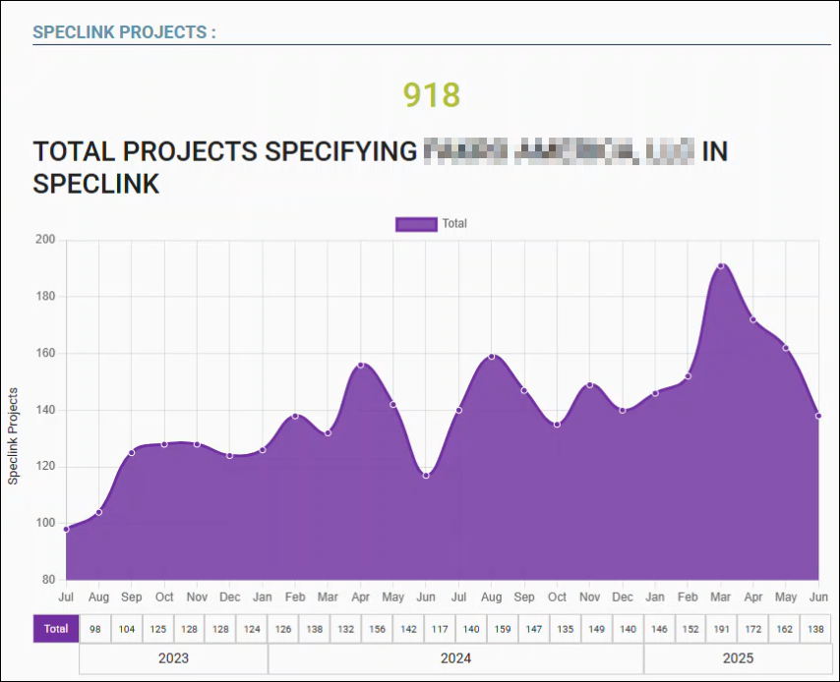Select table cell with value 126
The height and width of the screenshot is (682, 840).
click(283, 629)
